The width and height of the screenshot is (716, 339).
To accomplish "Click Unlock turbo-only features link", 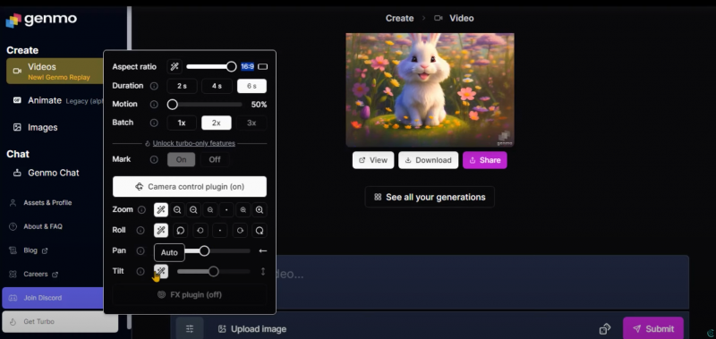I will 194,143.
